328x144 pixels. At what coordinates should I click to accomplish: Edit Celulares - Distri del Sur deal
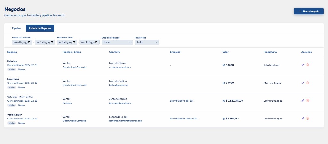click(x=303, y=100)
